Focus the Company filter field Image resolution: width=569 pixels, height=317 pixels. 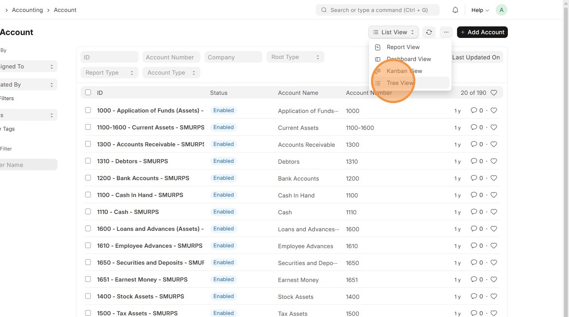pyautogui.click(x=233, y=57)
